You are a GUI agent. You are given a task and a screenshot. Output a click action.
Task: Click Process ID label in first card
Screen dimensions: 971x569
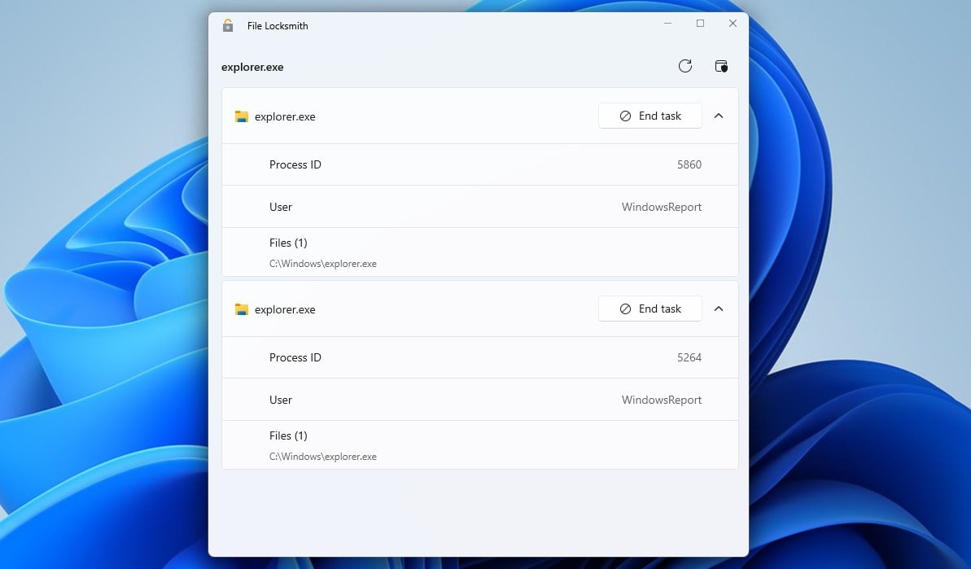tap(295, 164)
